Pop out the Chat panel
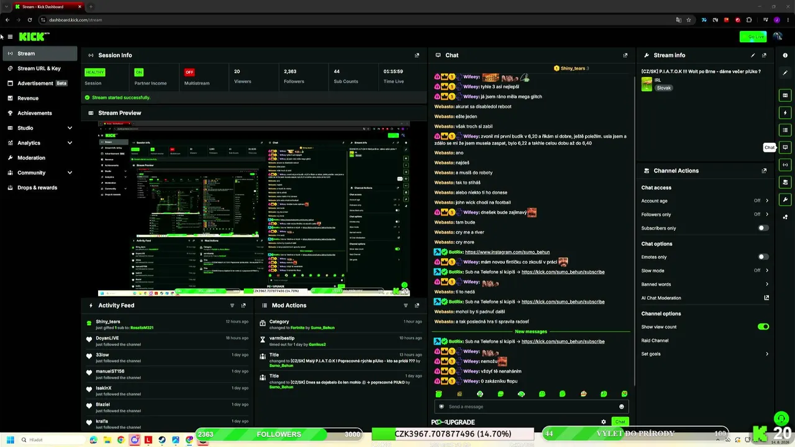The height and width of the screenshot is (447, 795). click(625, 55)
